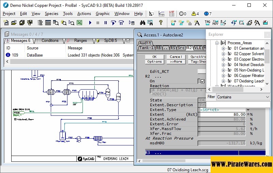Expand the 03 Copper Electrow tree node
This screenshot has height=173, width=273.
coord(223,59)
